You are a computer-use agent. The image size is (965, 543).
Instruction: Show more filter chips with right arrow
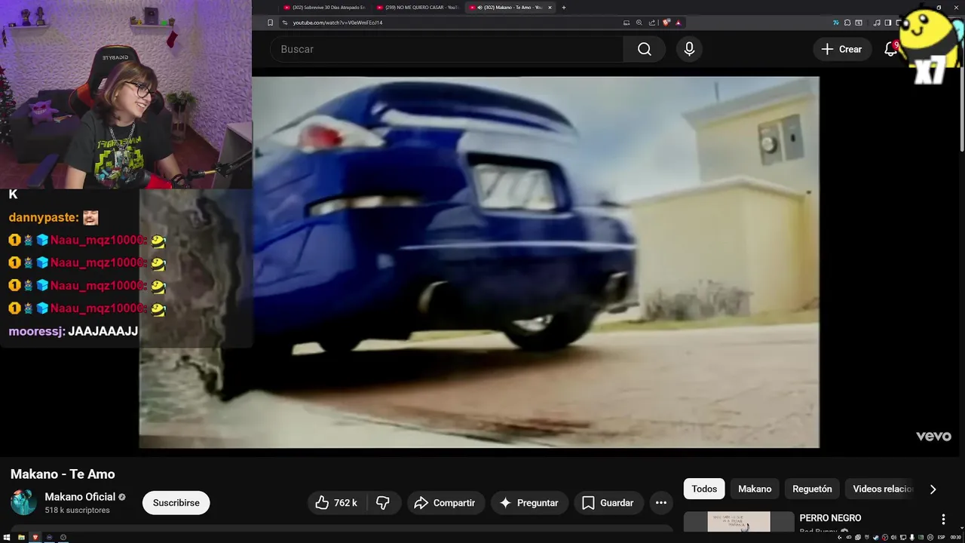pos(933,489)
